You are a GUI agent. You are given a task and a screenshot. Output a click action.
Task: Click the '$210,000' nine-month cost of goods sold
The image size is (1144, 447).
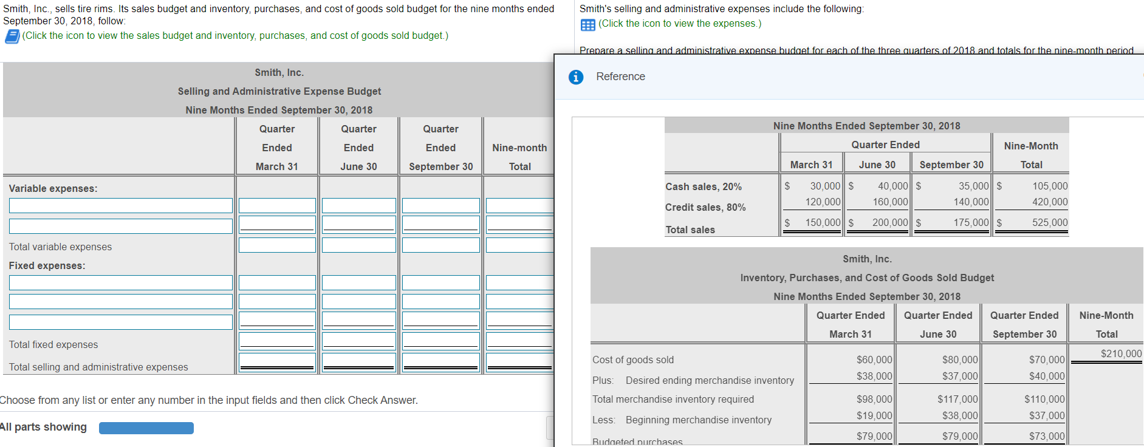pyautogui.click(x=1121, y=353)
